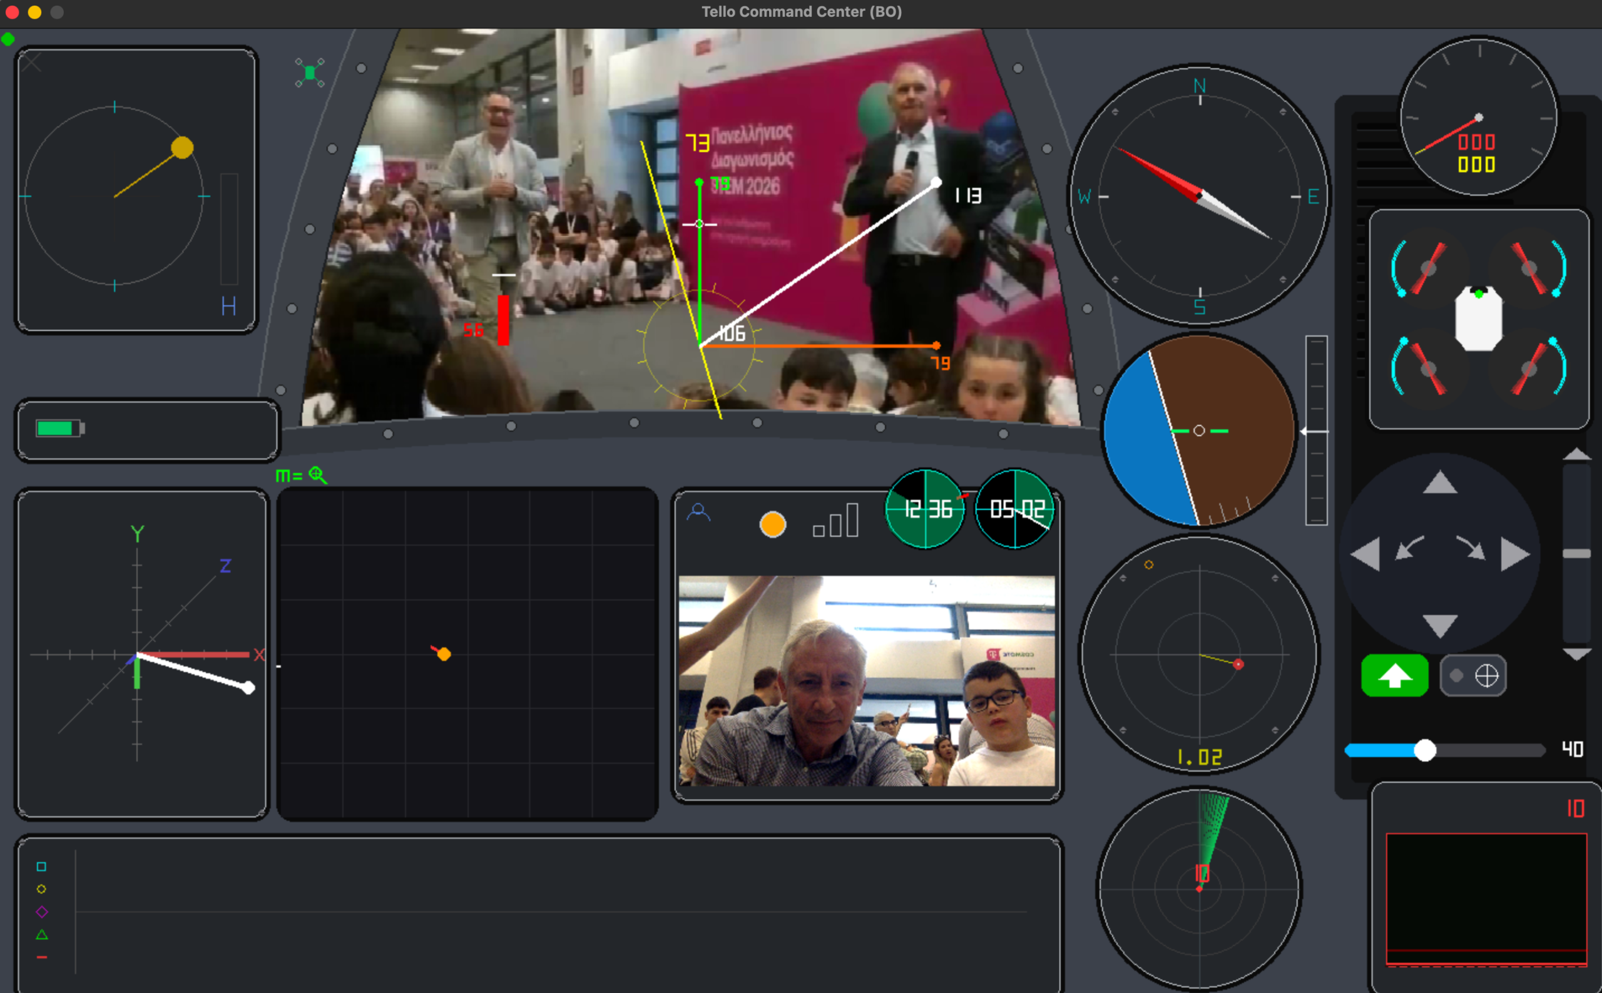Click the webcam video thumbnail
This screenshot has height=993, width=1602.
(x=866, y=680)
